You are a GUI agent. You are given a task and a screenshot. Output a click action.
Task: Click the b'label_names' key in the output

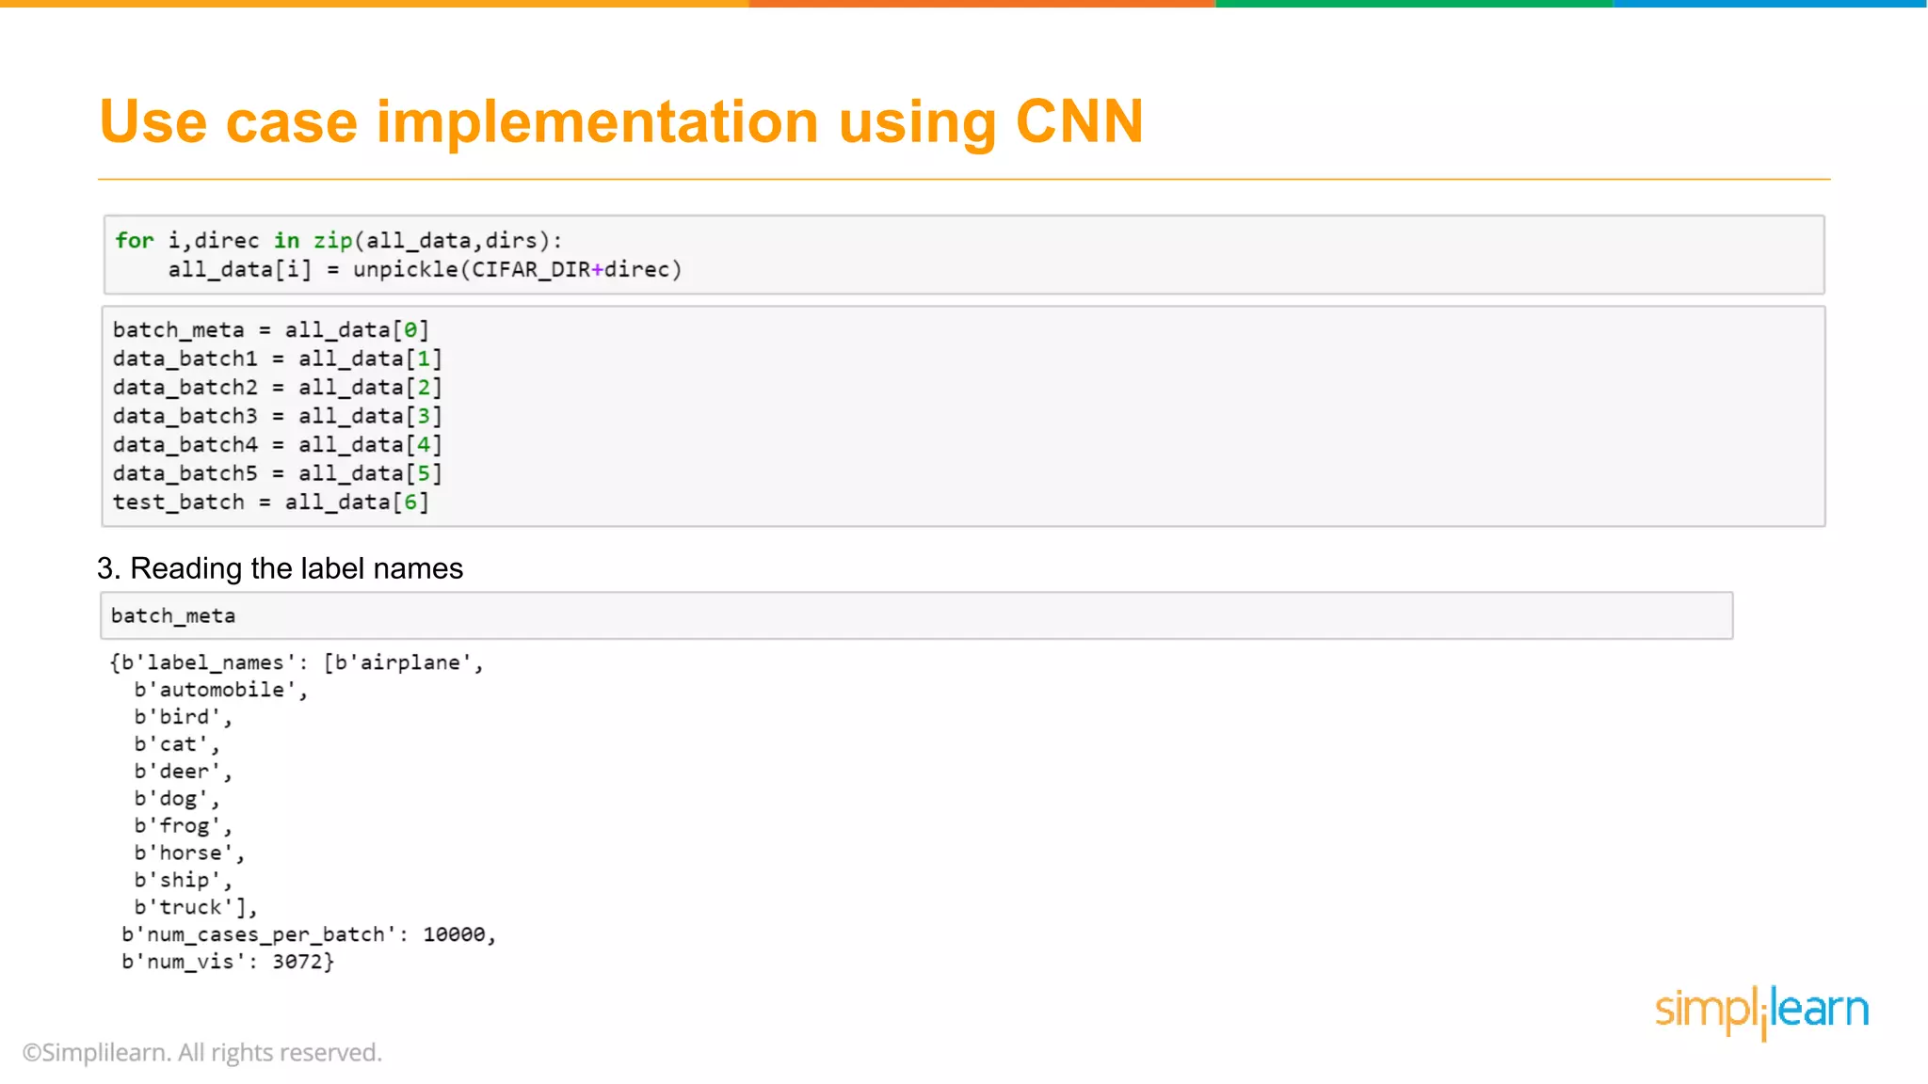coord(207,663)
